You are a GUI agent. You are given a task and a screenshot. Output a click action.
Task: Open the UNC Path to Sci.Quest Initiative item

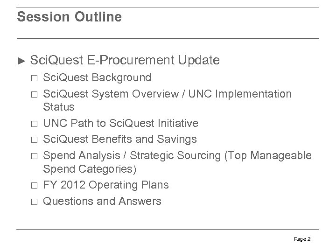(120, 124)
